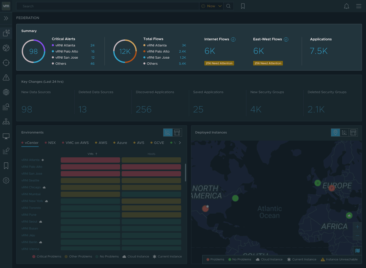
Task: Open the settings gear sidebar icon
Action: tap(6, 180)
